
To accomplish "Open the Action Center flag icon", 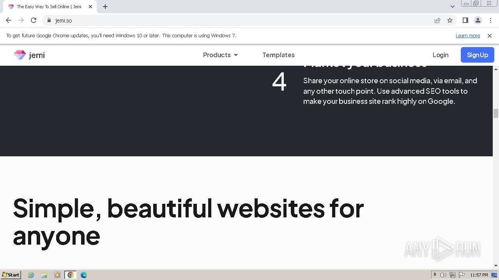I will click(x=462, y=275).
